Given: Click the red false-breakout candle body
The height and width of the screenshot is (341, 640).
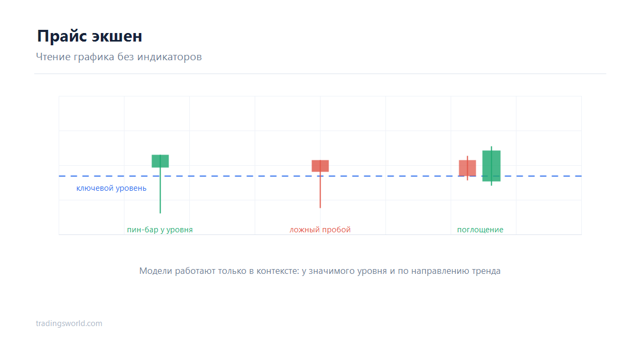Looking at the screenshot, I should coord(320,166).
